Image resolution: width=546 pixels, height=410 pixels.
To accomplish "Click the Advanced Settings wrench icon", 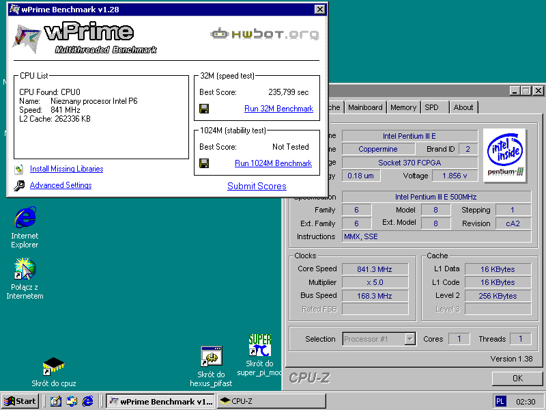I will pos(19,185).
